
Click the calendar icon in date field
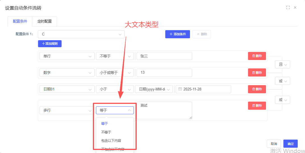[x=180, y=89]
